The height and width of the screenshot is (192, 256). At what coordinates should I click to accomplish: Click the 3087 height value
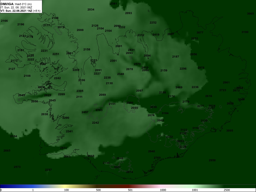pos(117,167)
